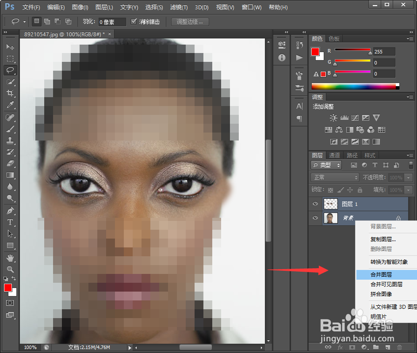417x353 pixels.
Task: Open 图层(L) menu
Action: point(104,7)
